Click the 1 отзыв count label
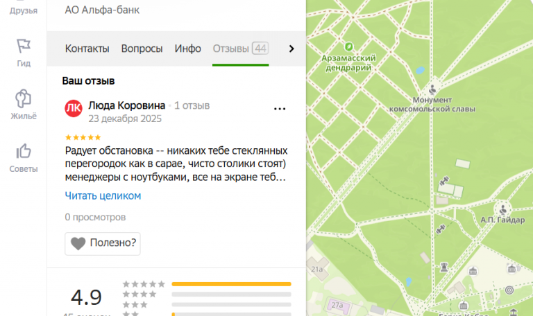Viewport: 533px width, 316px height. [x=192, y=105]
